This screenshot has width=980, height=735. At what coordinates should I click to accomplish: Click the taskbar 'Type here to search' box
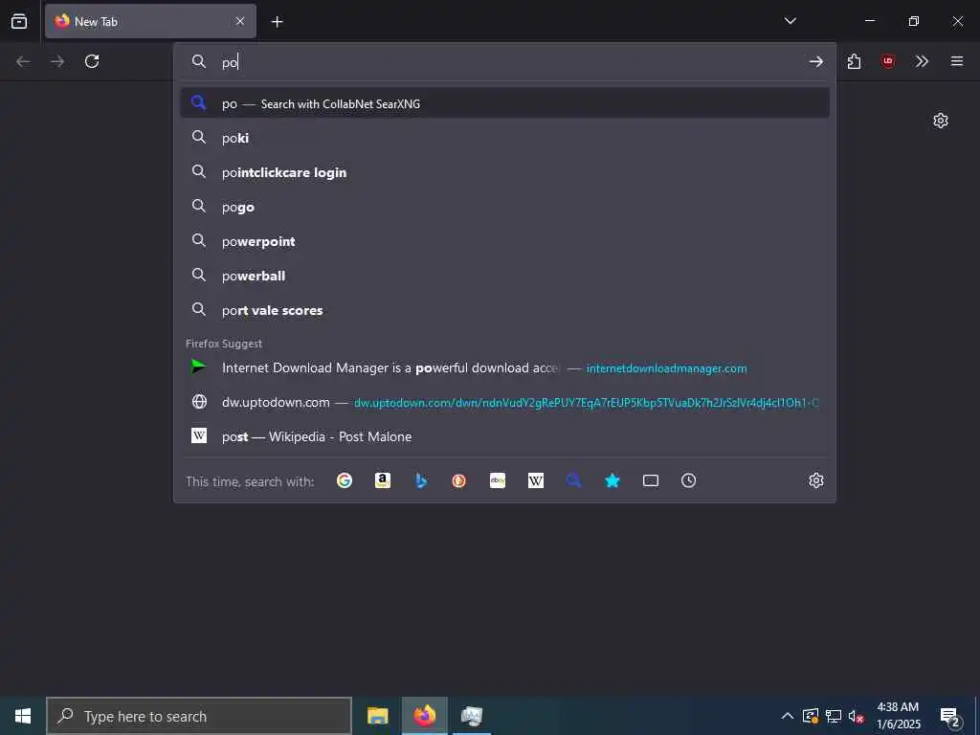click(199, 716)
